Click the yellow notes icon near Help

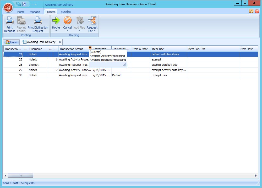[x=251, y=11]
